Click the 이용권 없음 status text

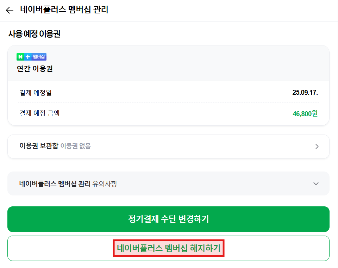pyautogui.click(x=76, y=146)
